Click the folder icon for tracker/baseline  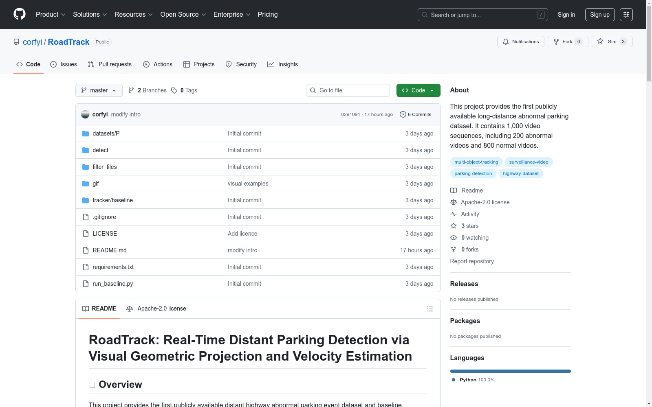coord(86,200)
